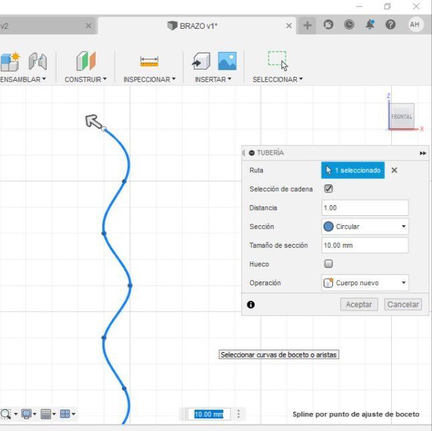
Task: Click the Aceptar button
Action: (x=359, y=305)
